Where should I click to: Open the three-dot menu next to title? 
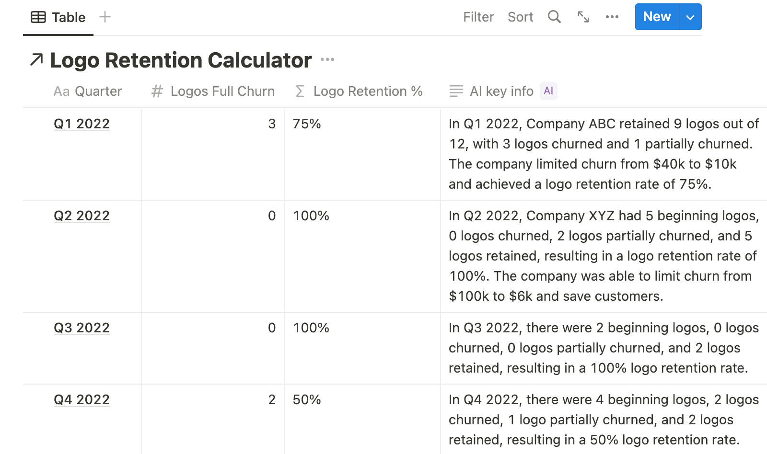[x=327, y=60]
